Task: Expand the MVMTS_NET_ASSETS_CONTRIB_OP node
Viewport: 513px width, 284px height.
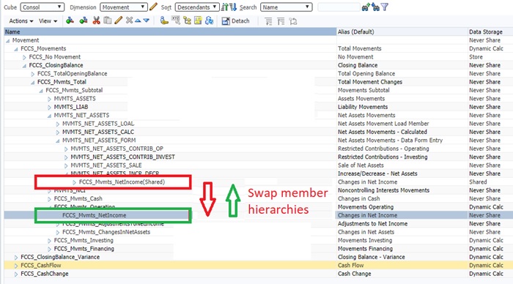Action: [x=66, y=149]
